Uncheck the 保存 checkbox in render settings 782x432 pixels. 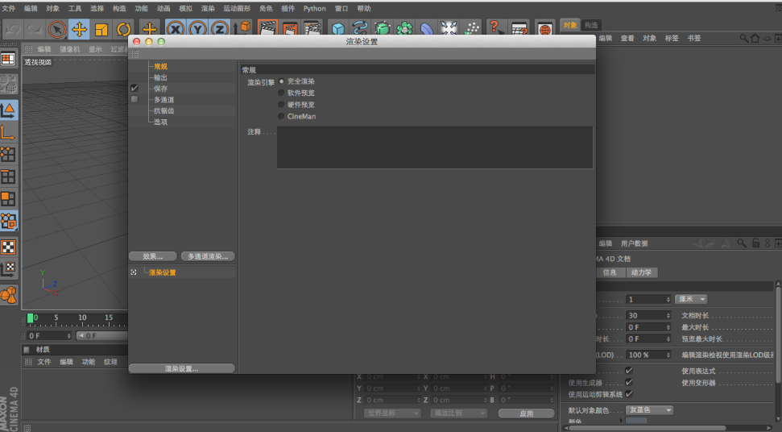[134, 88]
